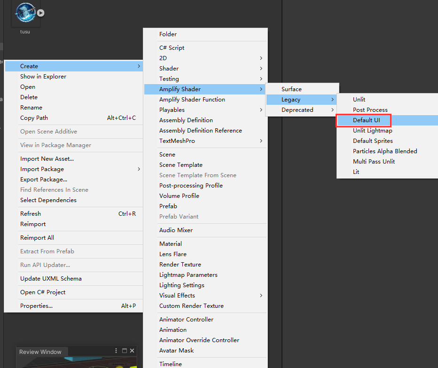Expand the Shader submenu
438x368 pixels.
pos(205,69)
